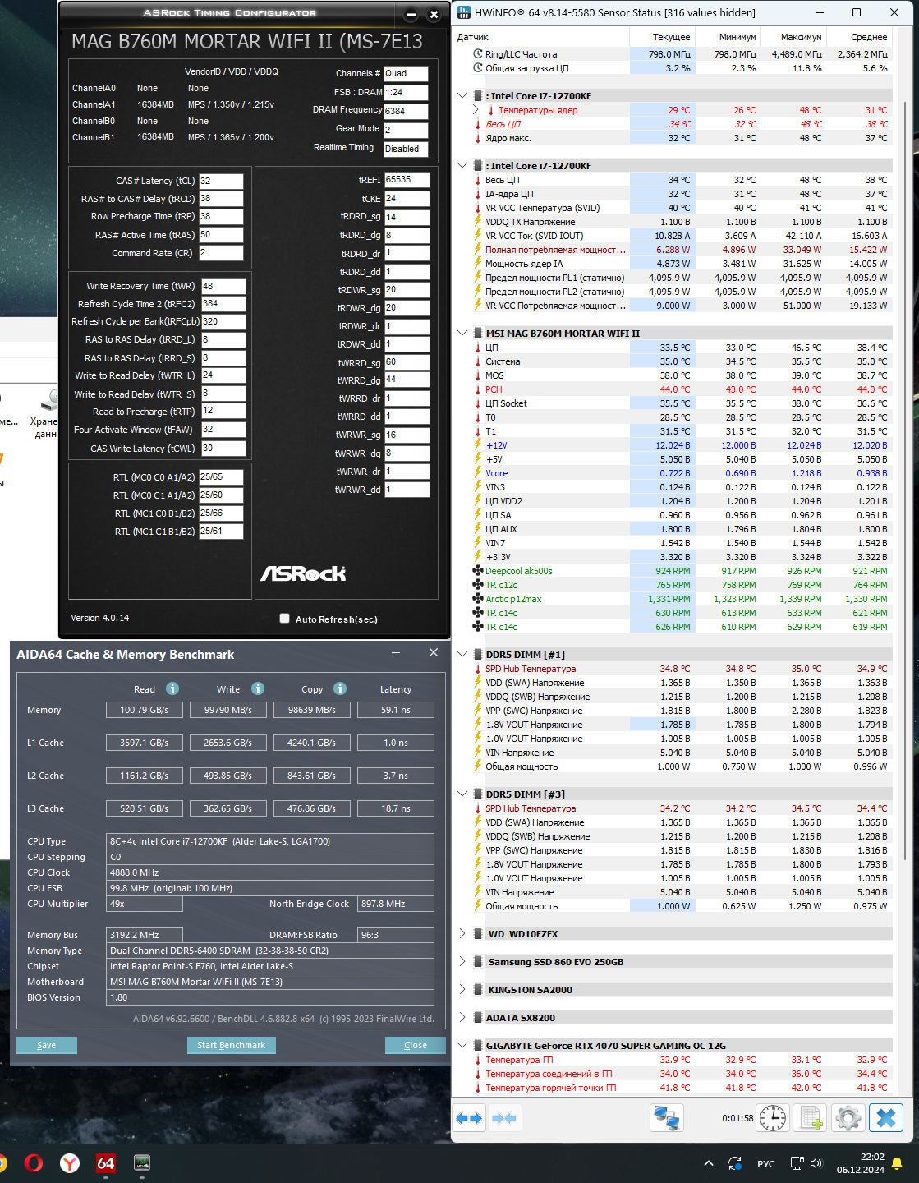This screenshot has height=1183, width=919.
Task: Select the +12V voltage row
Action: coord(682,445)
